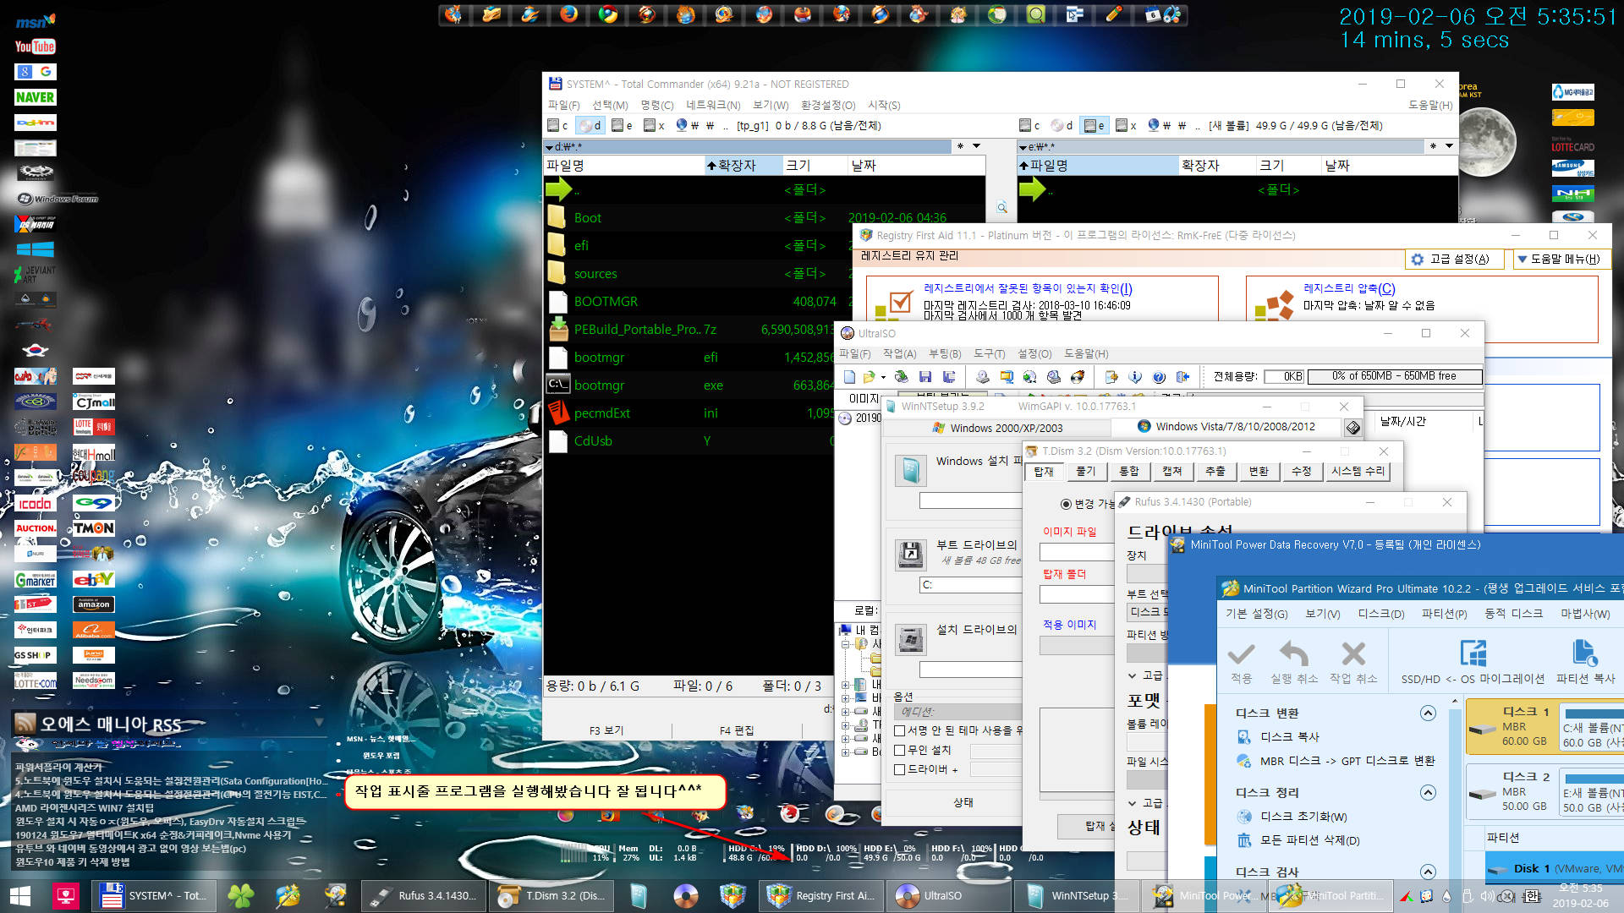Click the magnifier search icon in Total Commander

(x=1002, y=207)
